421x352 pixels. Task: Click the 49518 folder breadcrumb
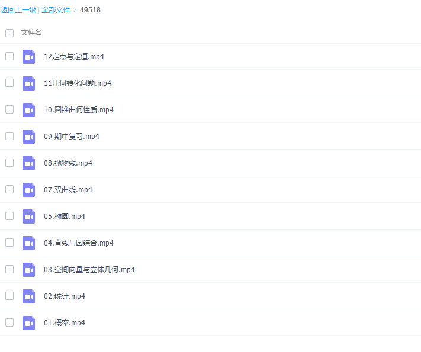point(91,10)
